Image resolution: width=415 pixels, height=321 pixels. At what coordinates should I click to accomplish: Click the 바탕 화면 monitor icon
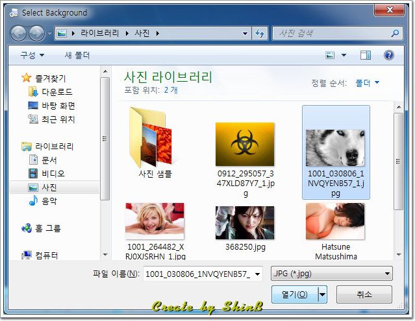point(33,106)
